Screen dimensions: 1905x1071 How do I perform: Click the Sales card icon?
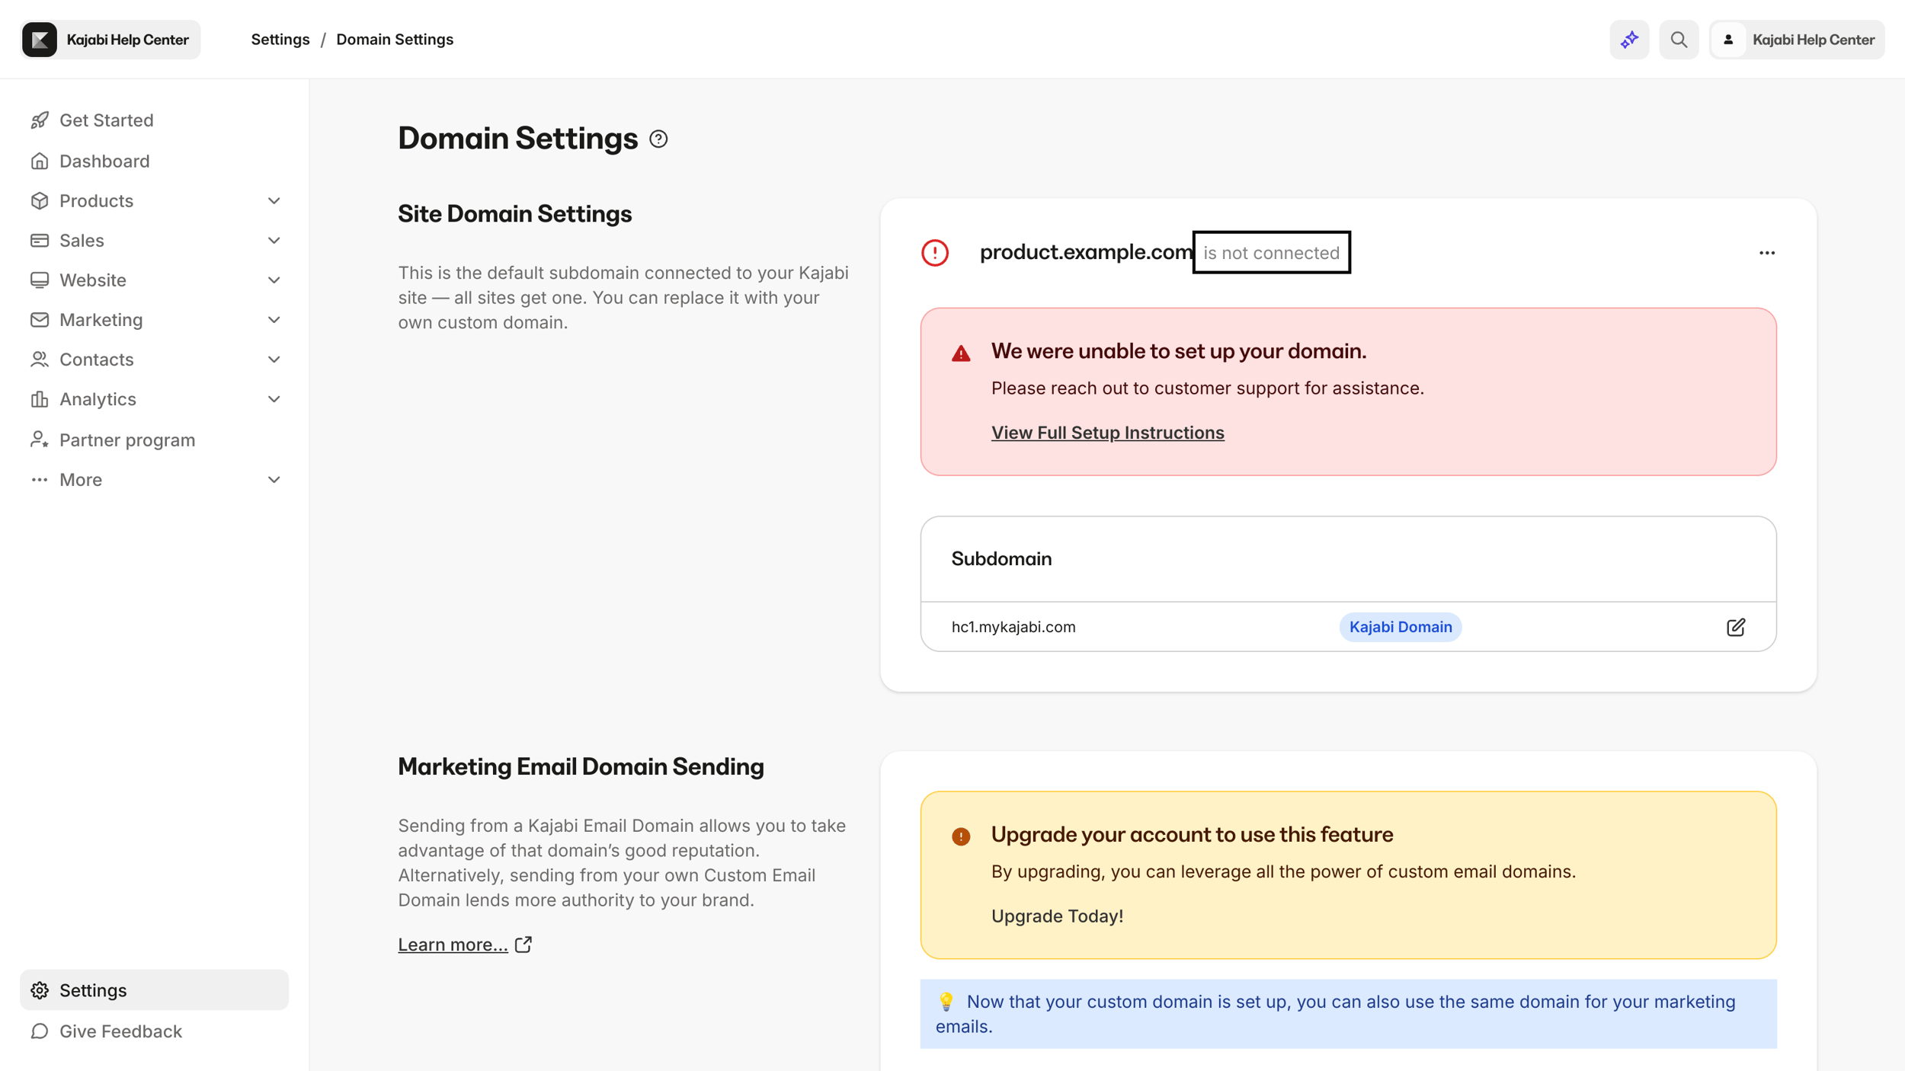click(40, 240)
